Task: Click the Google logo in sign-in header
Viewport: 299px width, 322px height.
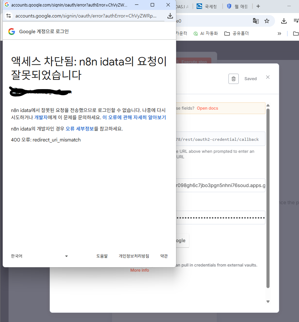Action: click(12, 32)
